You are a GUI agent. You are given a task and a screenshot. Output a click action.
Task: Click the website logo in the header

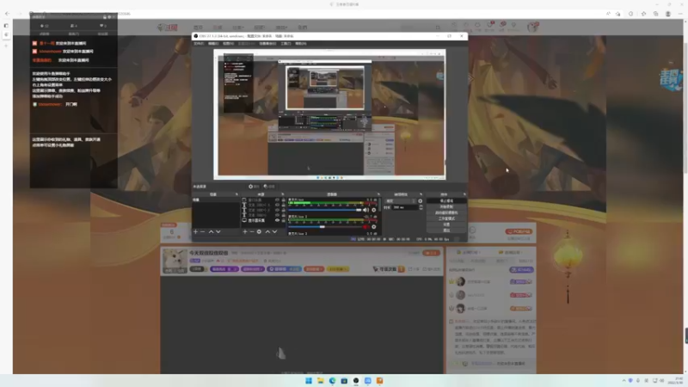pyautogui.click(x=168, y=28)
